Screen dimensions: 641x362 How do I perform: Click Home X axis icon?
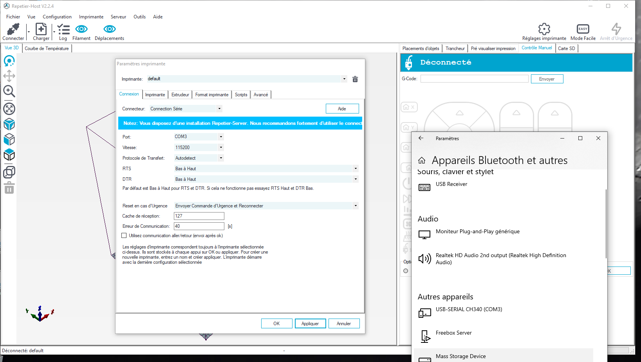pos(409,107)
